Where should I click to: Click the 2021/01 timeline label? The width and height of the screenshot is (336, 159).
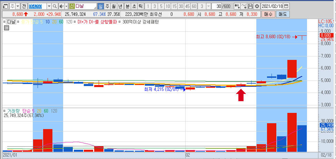pyautogui.click(x=10, y=155)
